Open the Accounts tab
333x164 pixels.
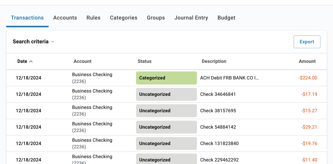[65, 18]
